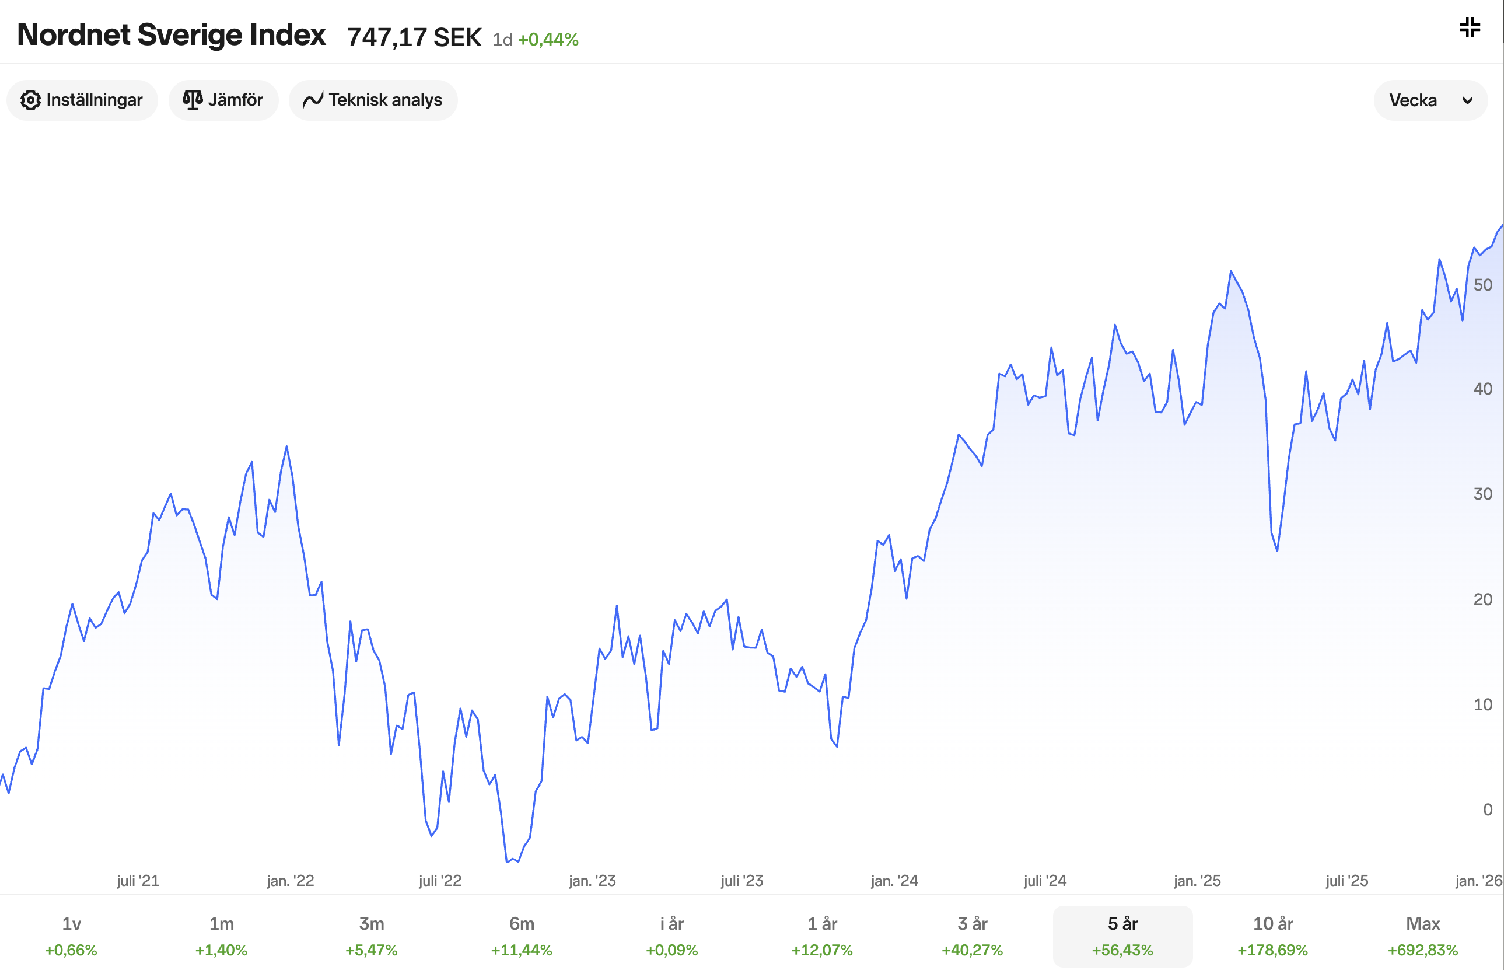The image size is (1504, 970).
Task: Show the year-to-date 'i år' range
Action: (x=671, y=936)
